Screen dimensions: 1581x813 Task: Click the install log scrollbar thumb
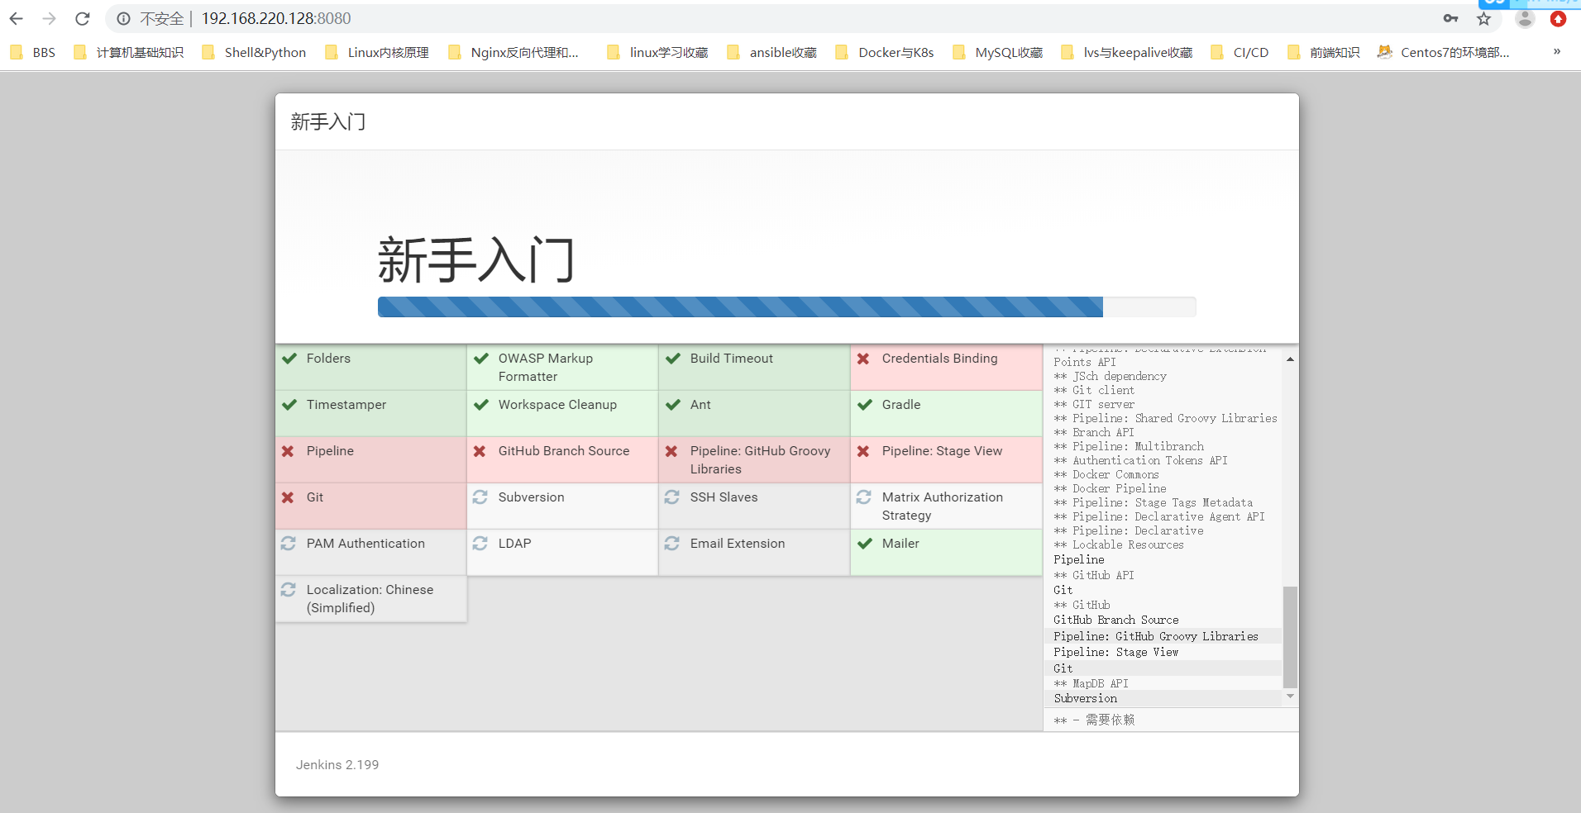pyautogui.click(x=1290, y=637)
